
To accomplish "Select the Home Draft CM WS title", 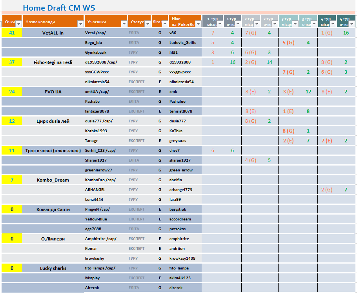I will [59, 8].
